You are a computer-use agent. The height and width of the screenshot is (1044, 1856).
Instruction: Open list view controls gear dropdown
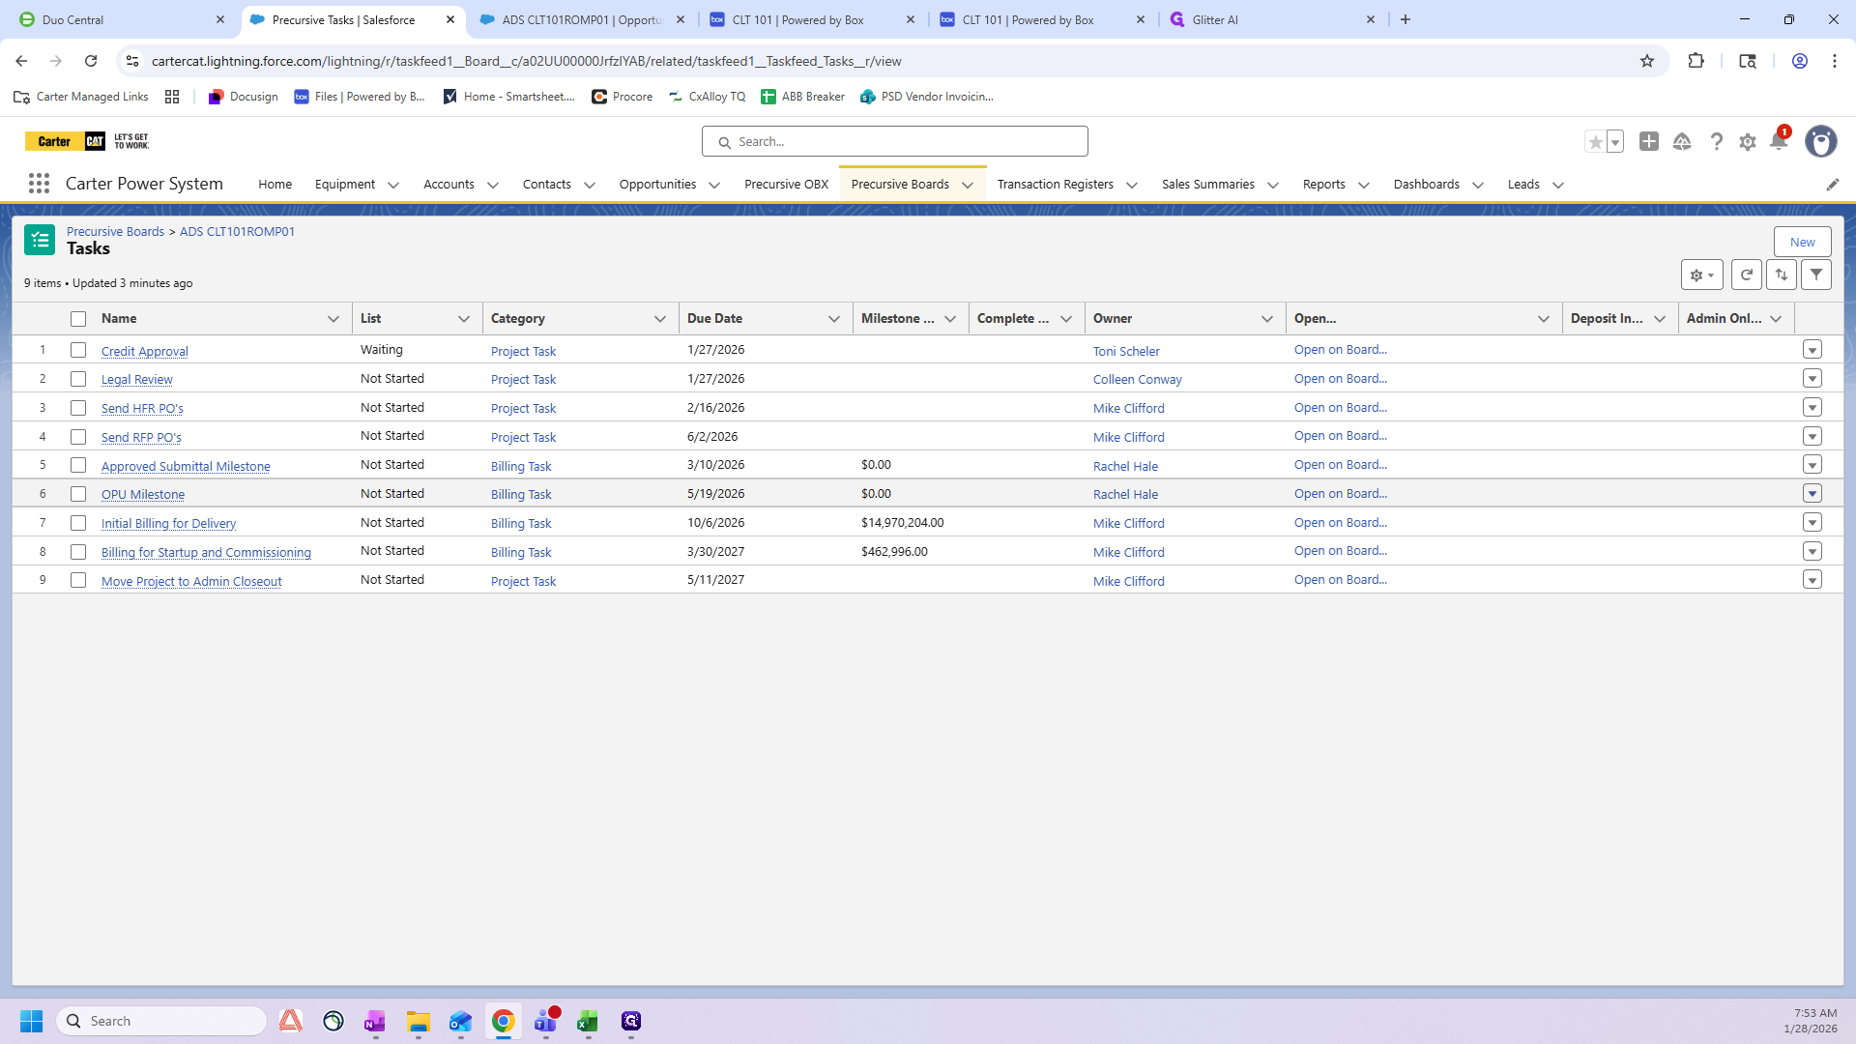(1701, 275)
